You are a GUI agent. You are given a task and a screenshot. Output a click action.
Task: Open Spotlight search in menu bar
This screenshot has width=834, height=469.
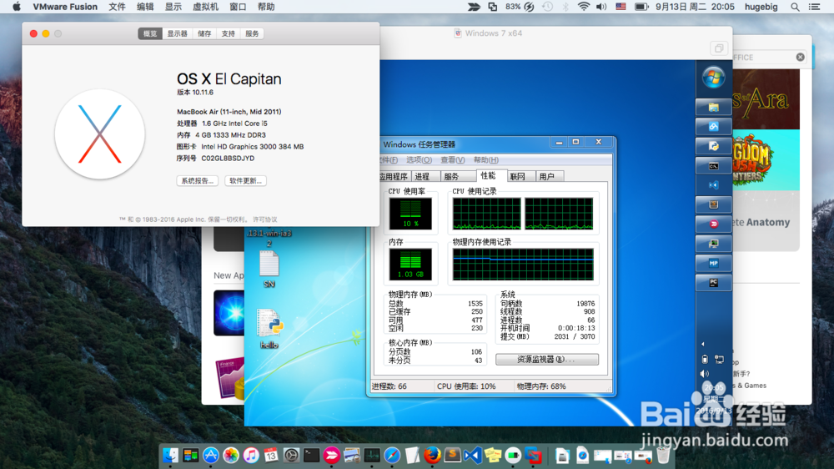[x=795, y=7]
